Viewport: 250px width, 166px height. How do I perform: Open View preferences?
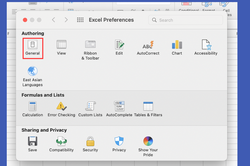pyautogui.click(x=61, y=48)
